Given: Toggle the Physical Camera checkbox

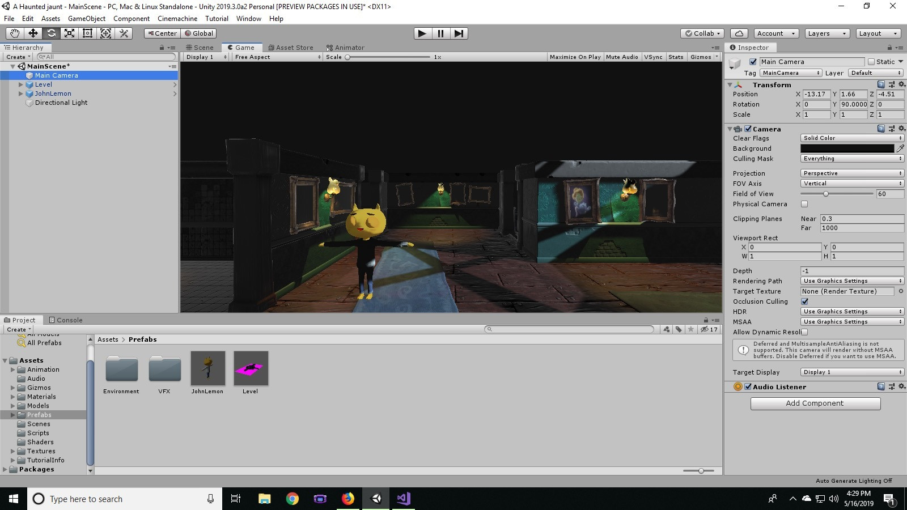Looking at the screenshot, I should (804, 204).
